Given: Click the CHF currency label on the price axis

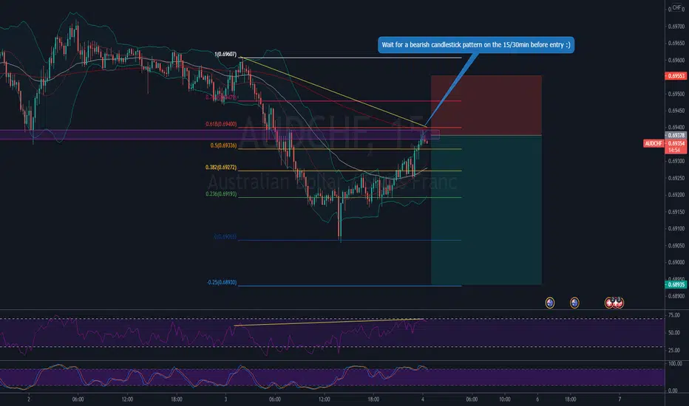Looking at the screenshot, I should 676,7.
